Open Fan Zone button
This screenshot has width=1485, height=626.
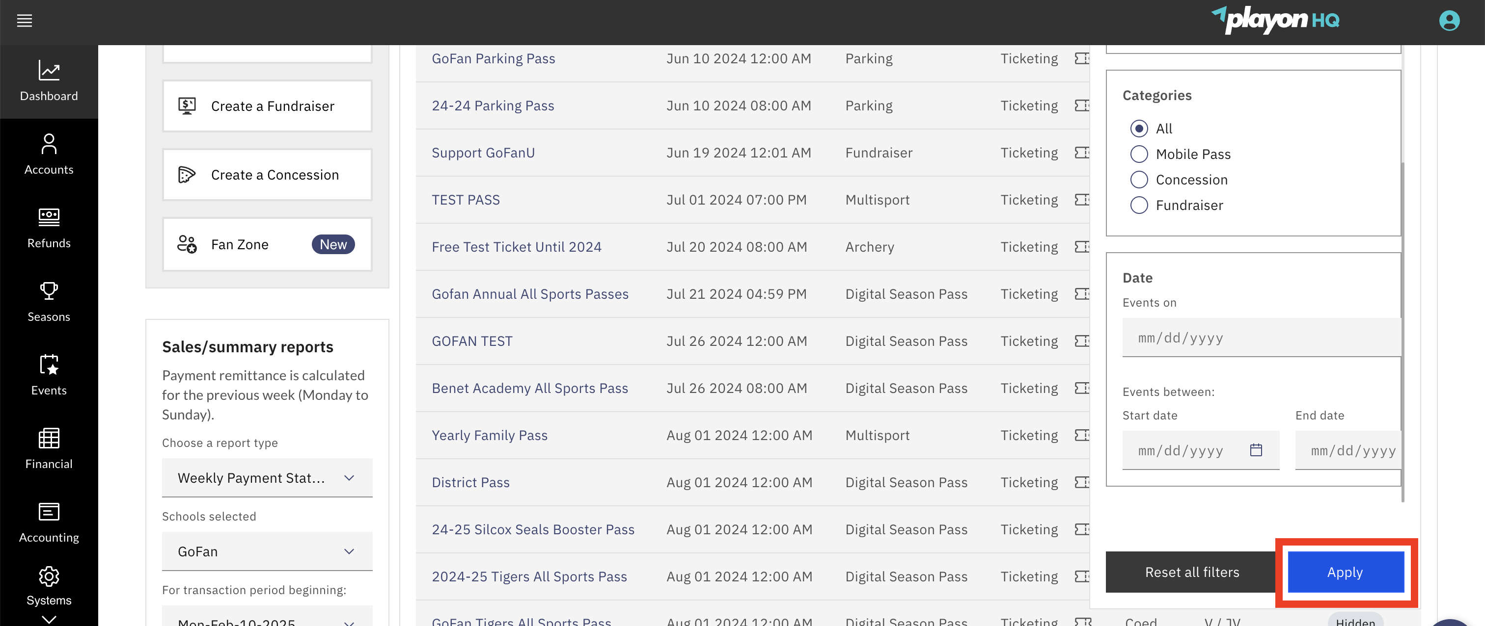point(268,245)
